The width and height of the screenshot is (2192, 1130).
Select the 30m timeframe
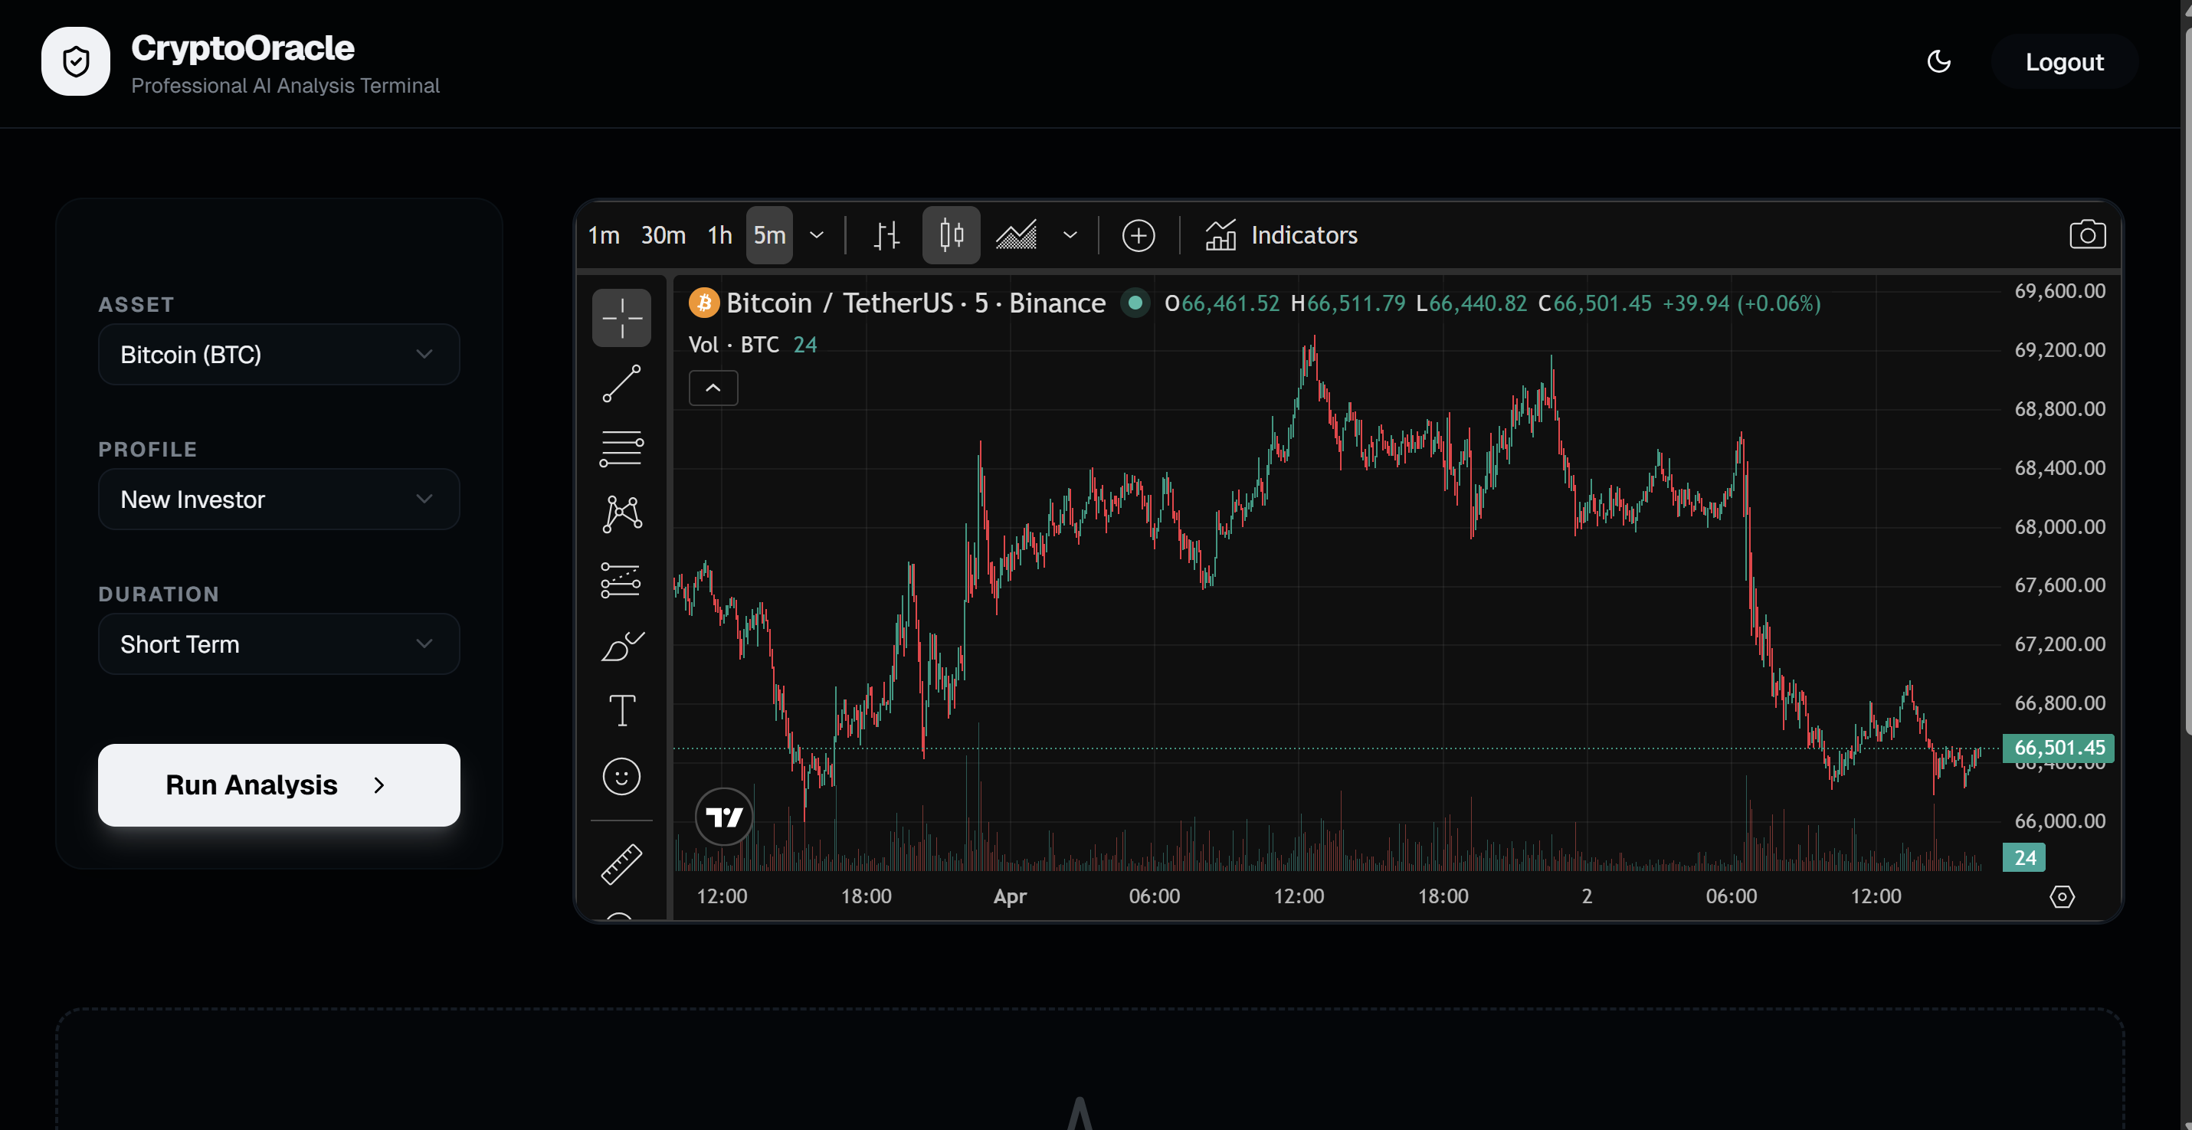click(662, 235)
